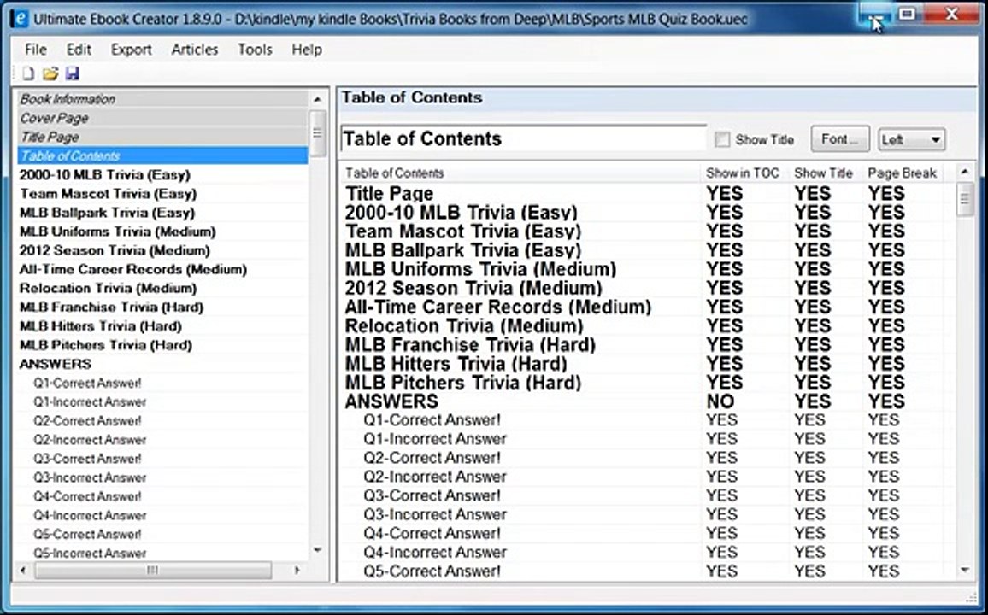Click the left list horizontal scrollbar thumb

(152, 571)
